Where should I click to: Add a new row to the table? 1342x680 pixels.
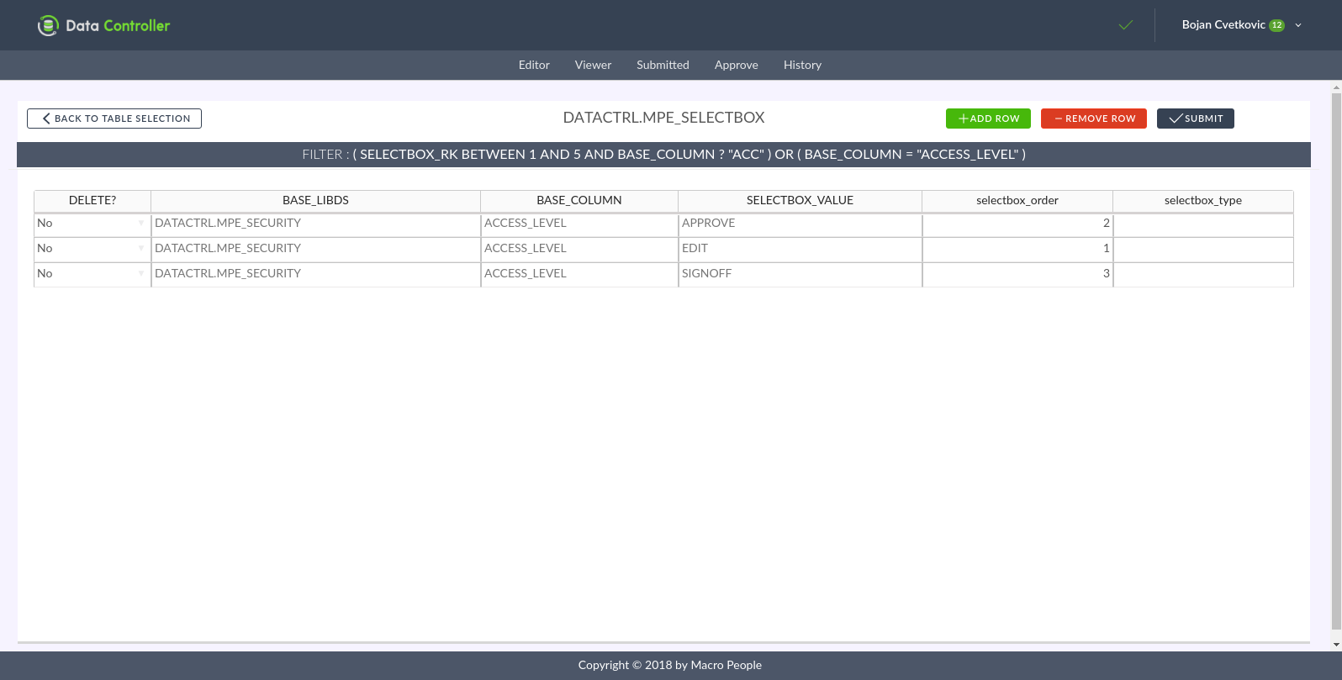(x=988, y=119)
